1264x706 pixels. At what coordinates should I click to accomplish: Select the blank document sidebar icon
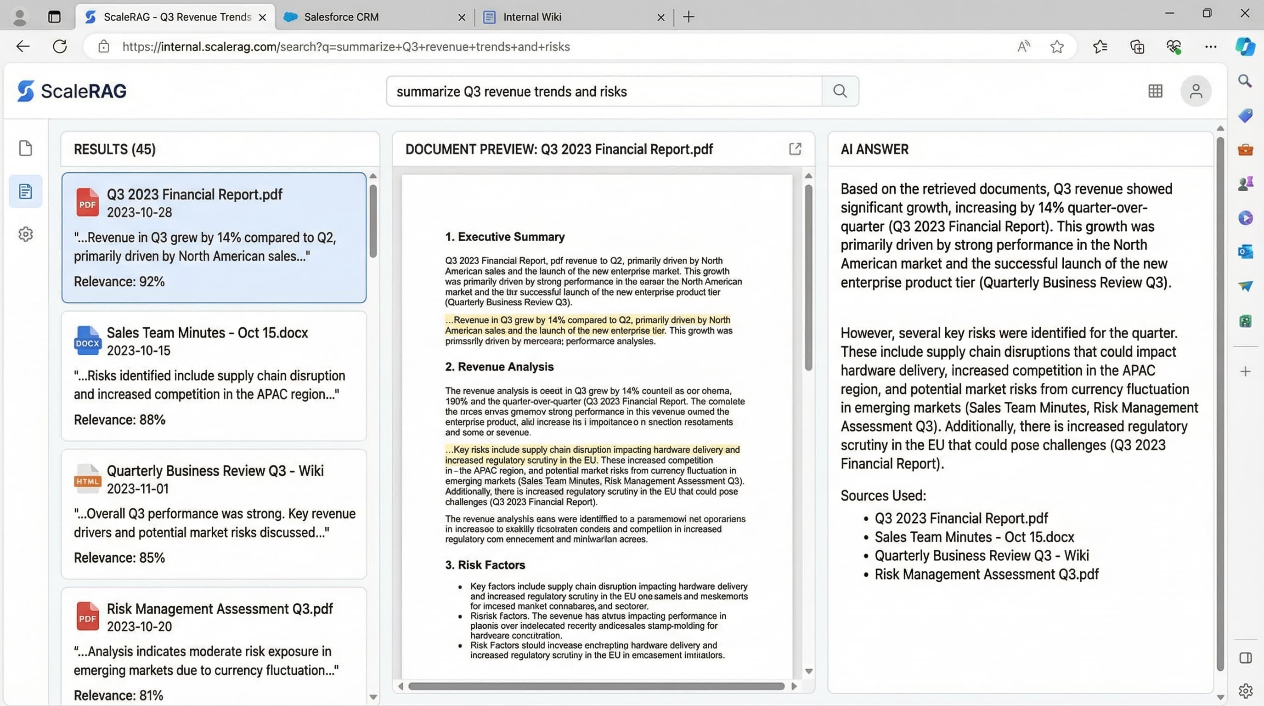[x=26, y=148]
